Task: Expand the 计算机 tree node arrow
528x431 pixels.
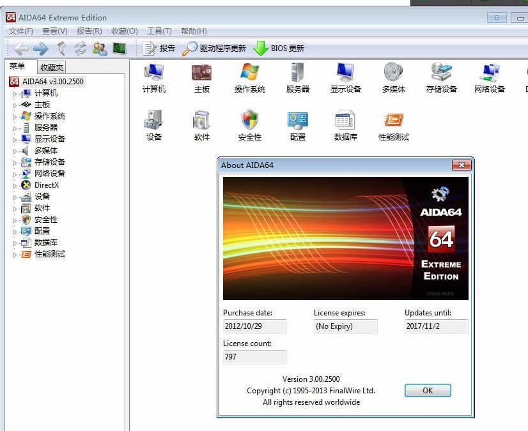Action: [15, 94]
